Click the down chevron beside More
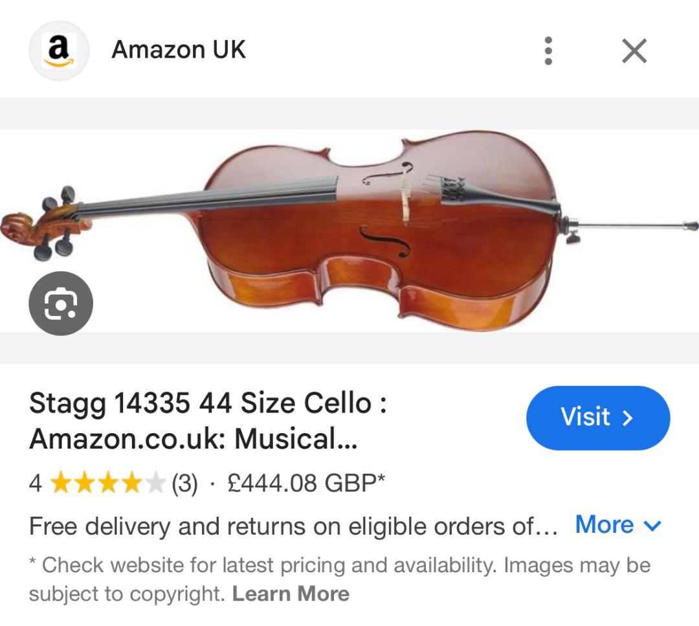The width and height of the screenshot is (699, 626). 652,526
